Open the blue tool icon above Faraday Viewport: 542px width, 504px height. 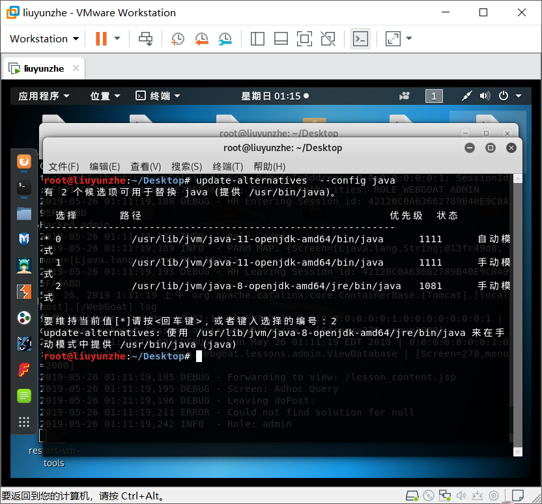click(24, 344)
